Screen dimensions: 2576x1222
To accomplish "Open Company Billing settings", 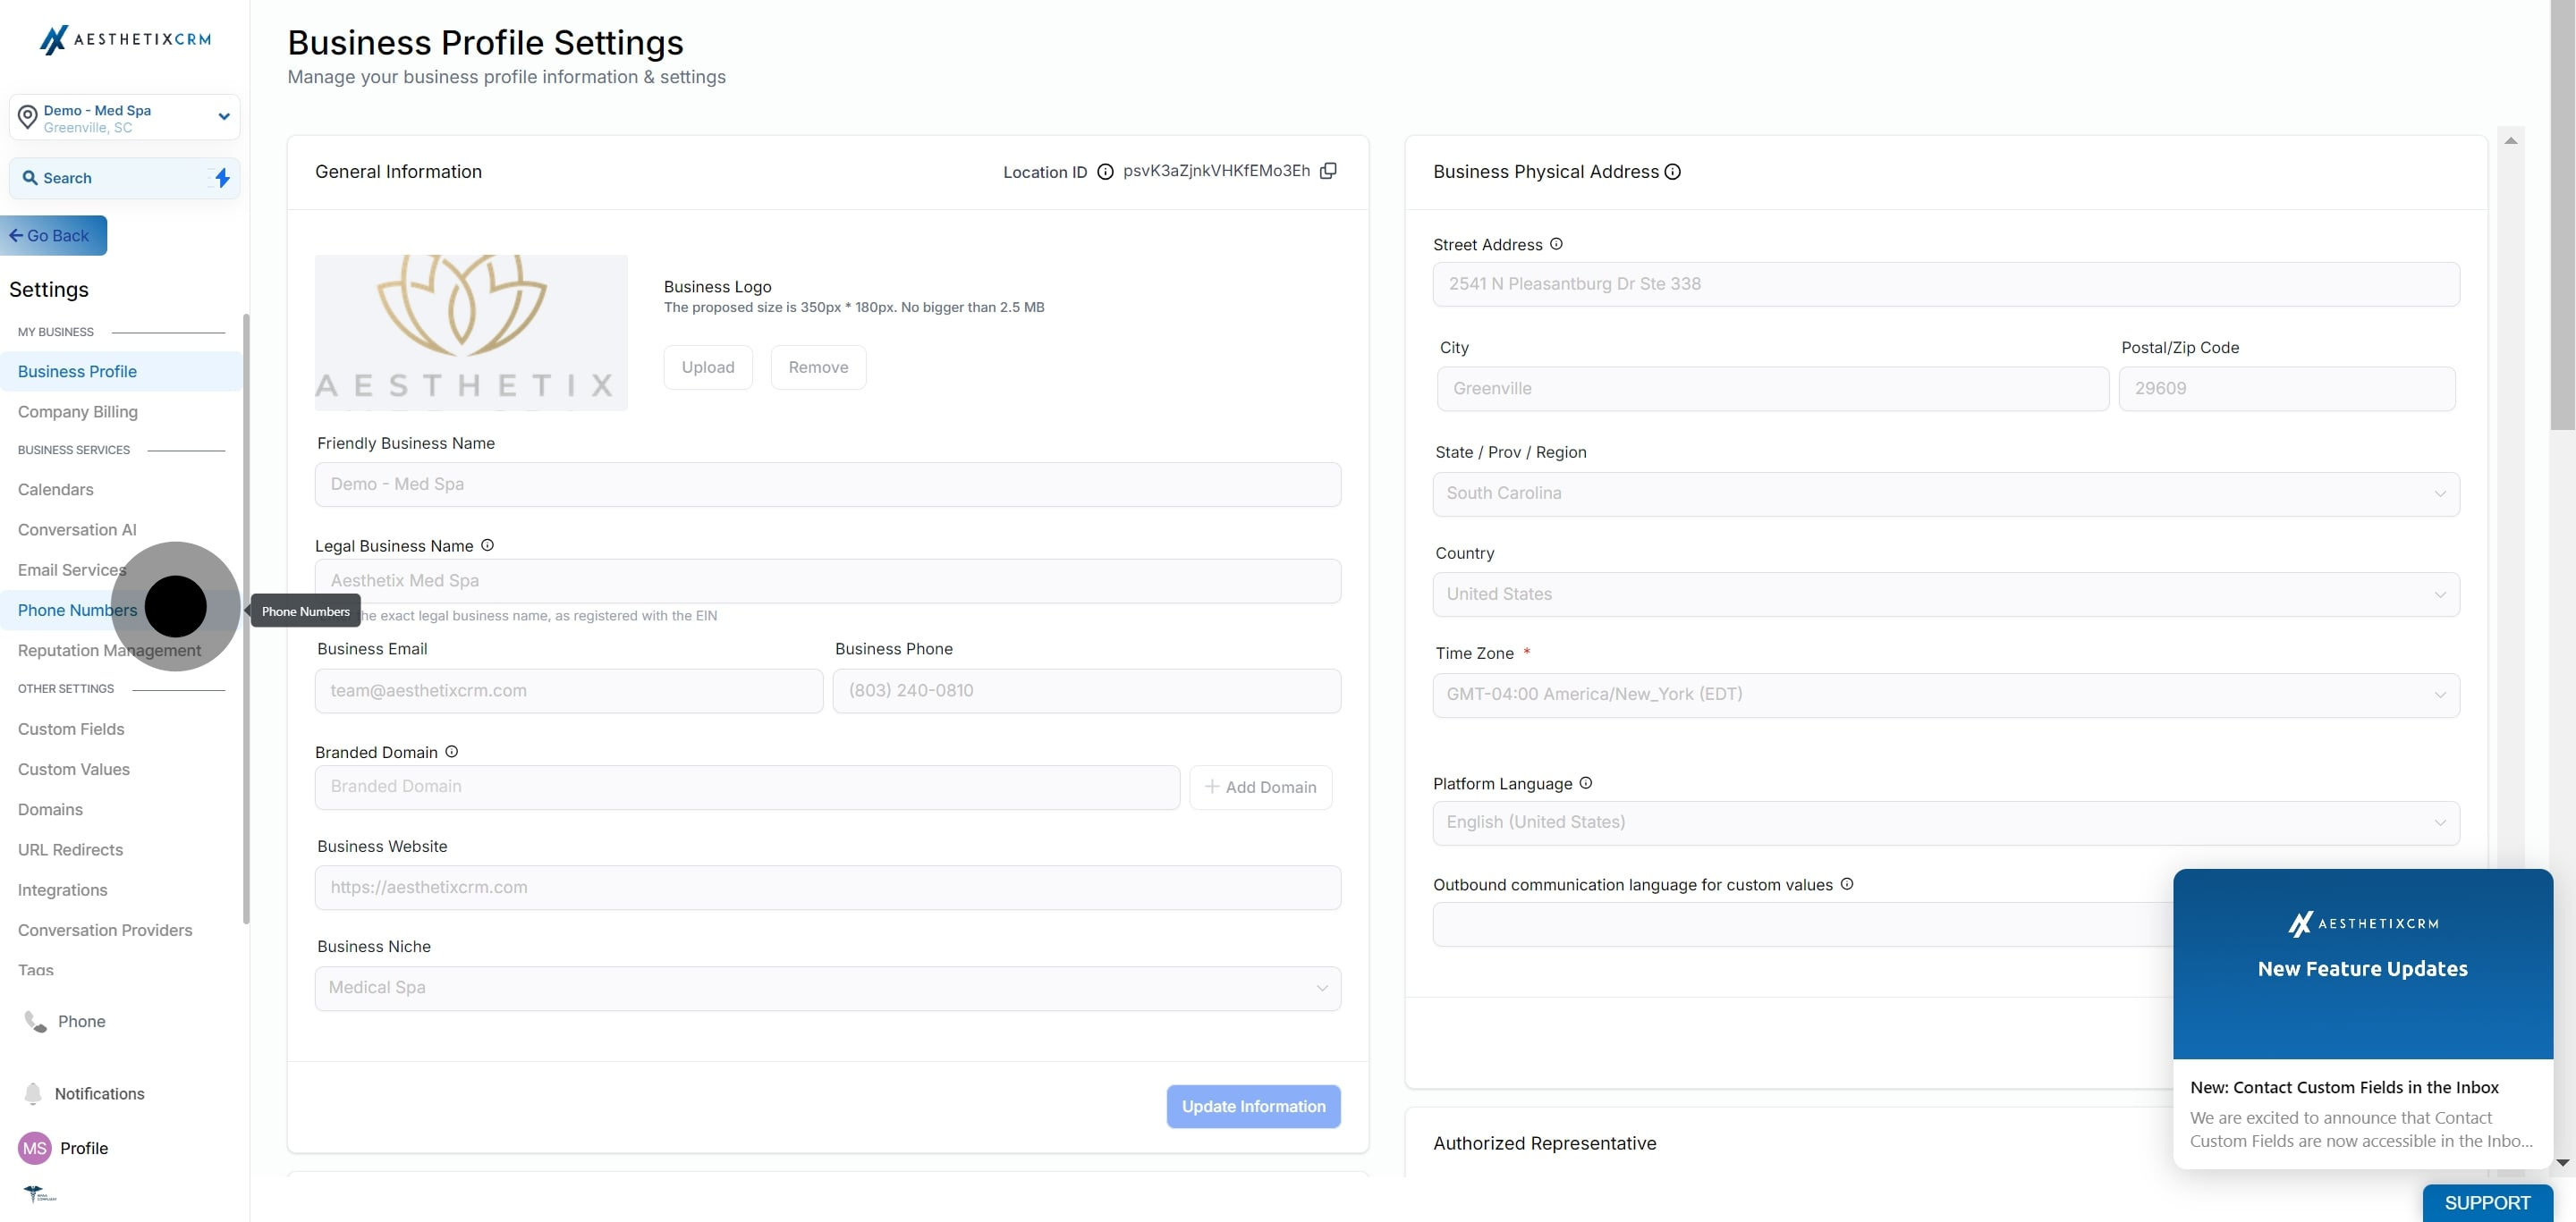I will pos(78,412).
